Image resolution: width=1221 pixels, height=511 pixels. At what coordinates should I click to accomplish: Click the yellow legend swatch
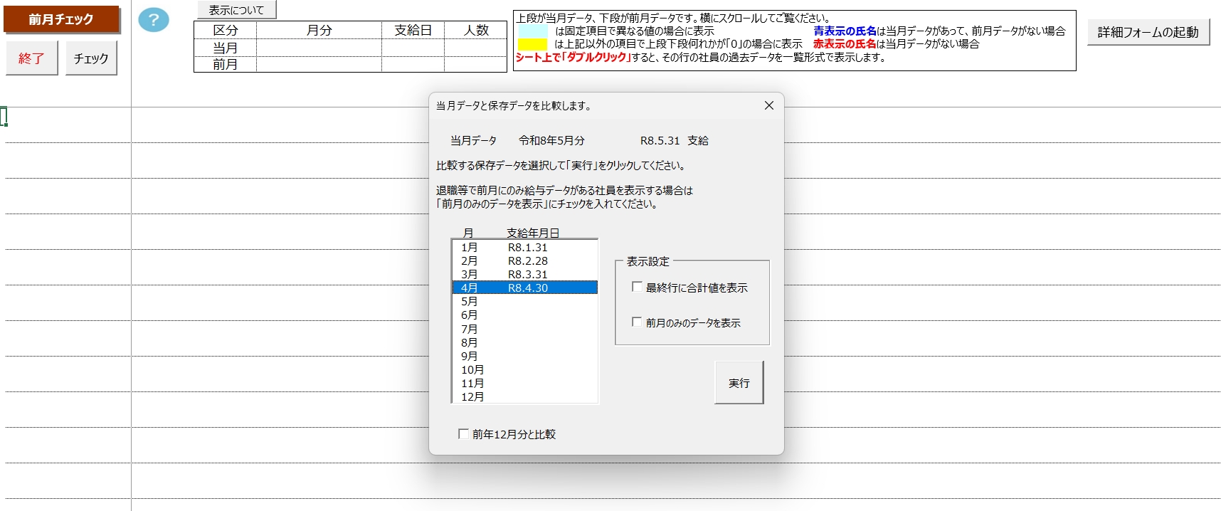pos(532,44)
